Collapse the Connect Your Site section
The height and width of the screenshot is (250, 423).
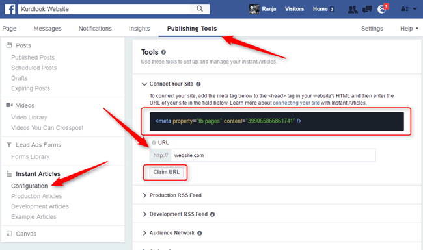pos(144,84)
